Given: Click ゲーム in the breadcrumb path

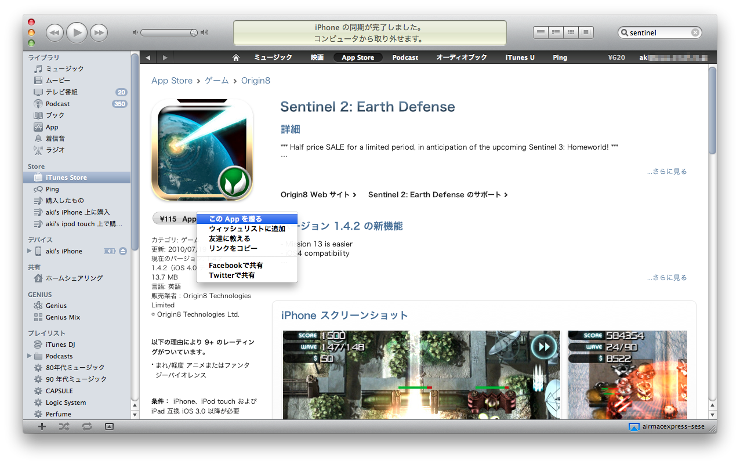Looking at the screenshot, I should click(217, 81).
